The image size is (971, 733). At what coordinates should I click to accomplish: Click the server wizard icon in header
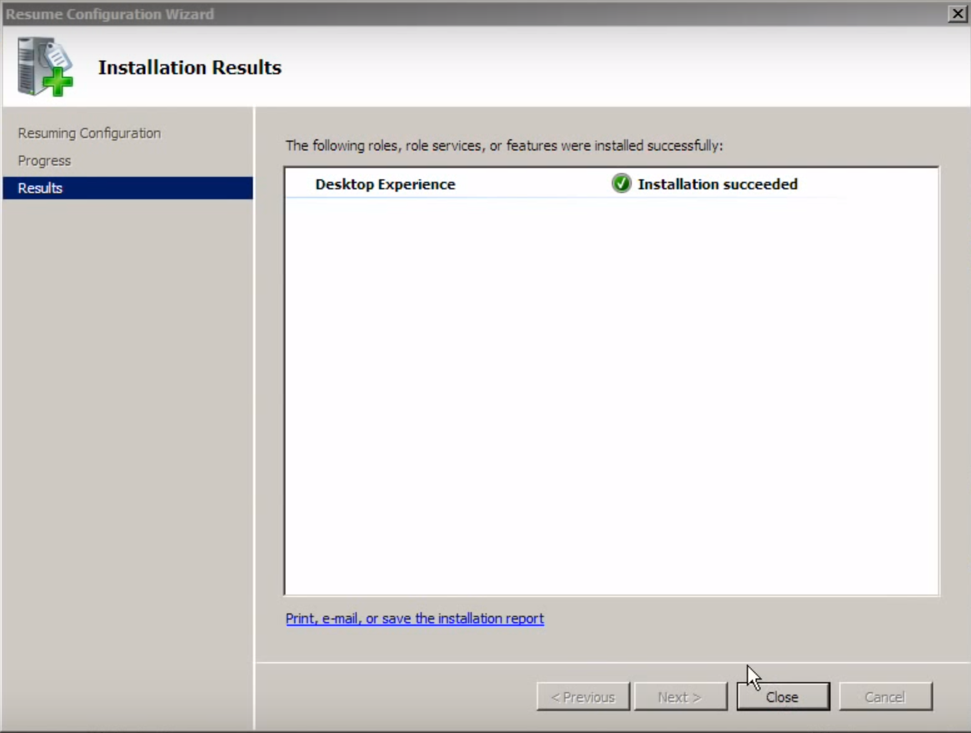[x=45, y=67]
